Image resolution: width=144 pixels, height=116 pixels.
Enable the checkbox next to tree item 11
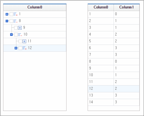[20, 41]
